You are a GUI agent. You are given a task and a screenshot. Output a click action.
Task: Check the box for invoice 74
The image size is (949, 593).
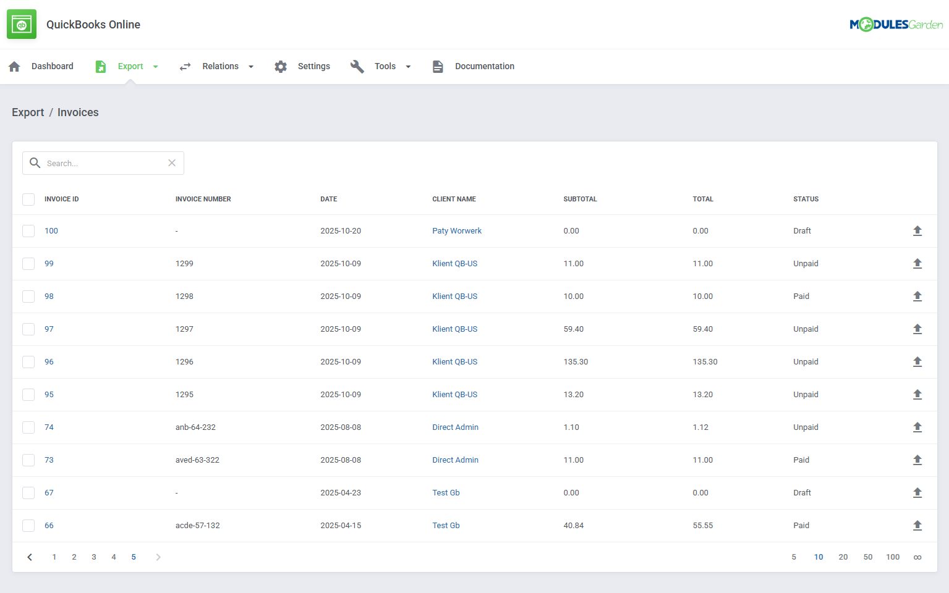pyautogui.click(x=28, y=427)
